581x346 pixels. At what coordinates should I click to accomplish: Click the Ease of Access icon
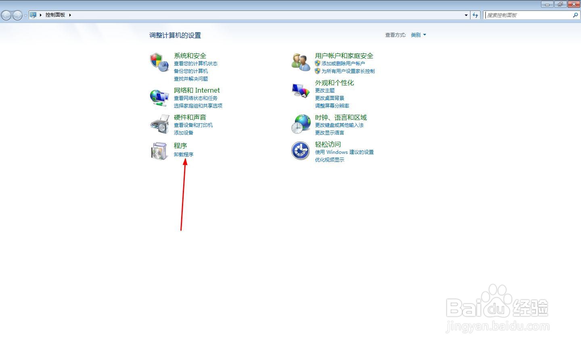301,151
